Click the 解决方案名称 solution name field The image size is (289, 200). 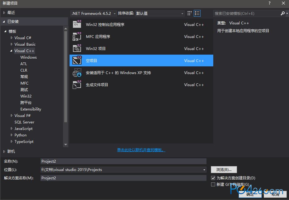point(123,178)
